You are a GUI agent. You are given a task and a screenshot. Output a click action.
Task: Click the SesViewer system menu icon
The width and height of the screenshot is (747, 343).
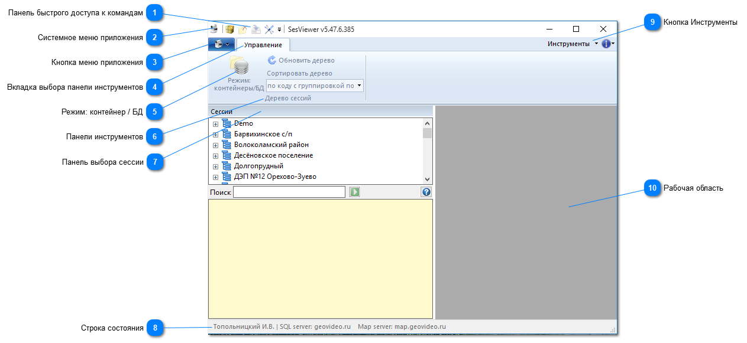tap(214, 29)
